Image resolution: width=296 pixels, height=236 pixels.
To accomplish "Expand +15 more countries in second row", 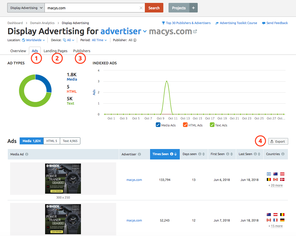I will coord(275,226).
